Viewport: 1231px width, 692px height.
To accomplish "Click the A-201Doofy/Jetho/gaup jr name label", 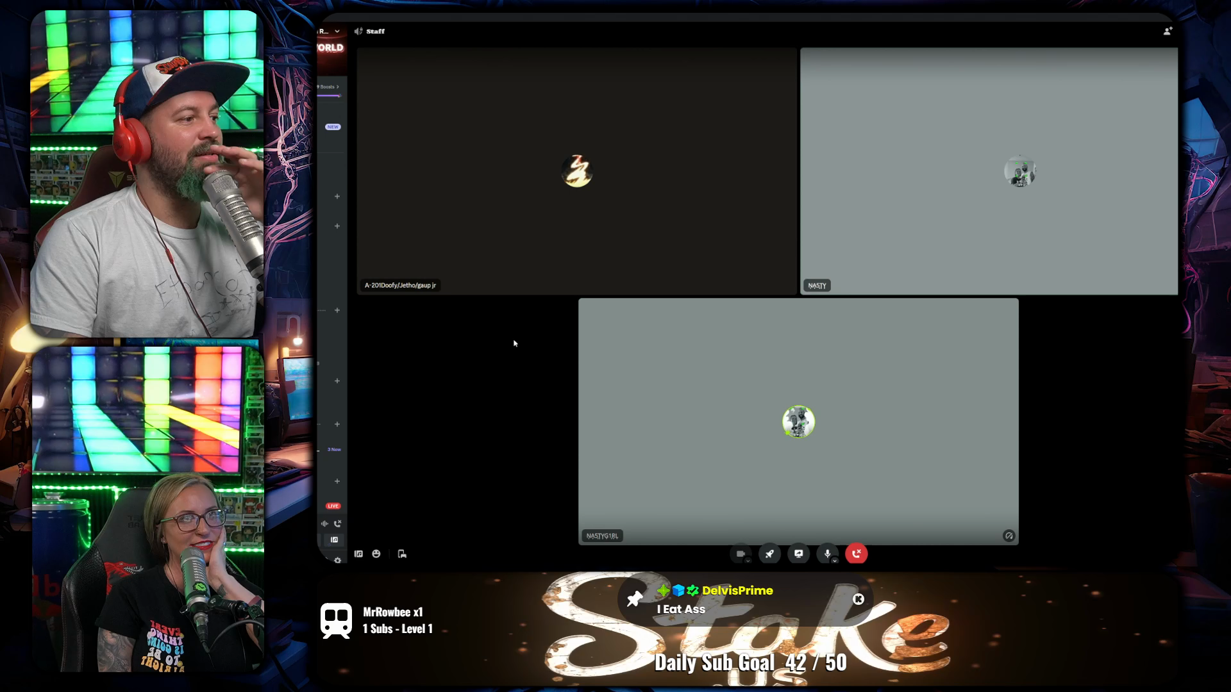I will [400, 285].
